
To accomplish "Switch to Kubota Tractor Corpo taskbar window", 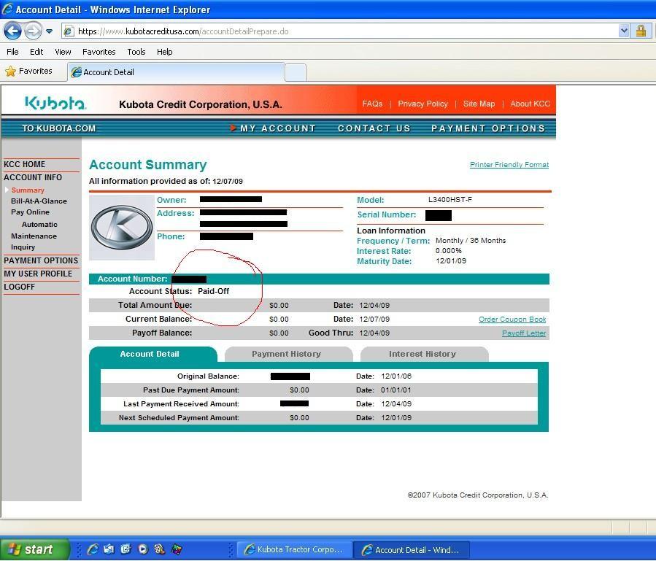I will pyautogui.click(x=295, y=549).
